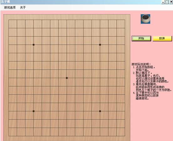Screen dimensions: 173x141
Task: Click the yellow 放弃 button
Action: pyautogui.click(x=162, y=38)
